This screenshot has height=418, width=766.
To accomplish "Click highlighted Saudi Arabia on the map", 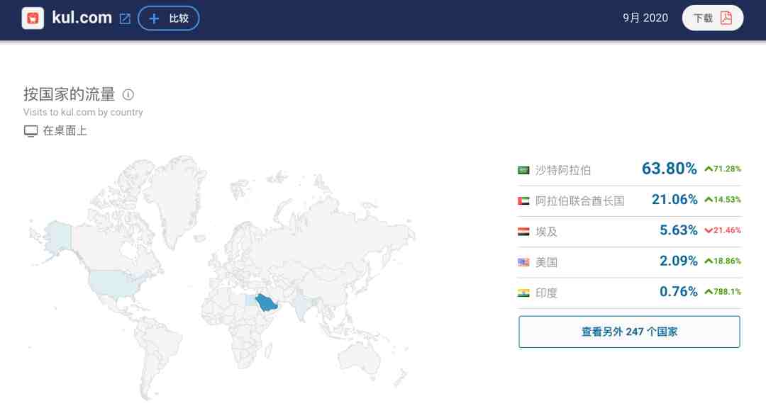I will point(266,303).
